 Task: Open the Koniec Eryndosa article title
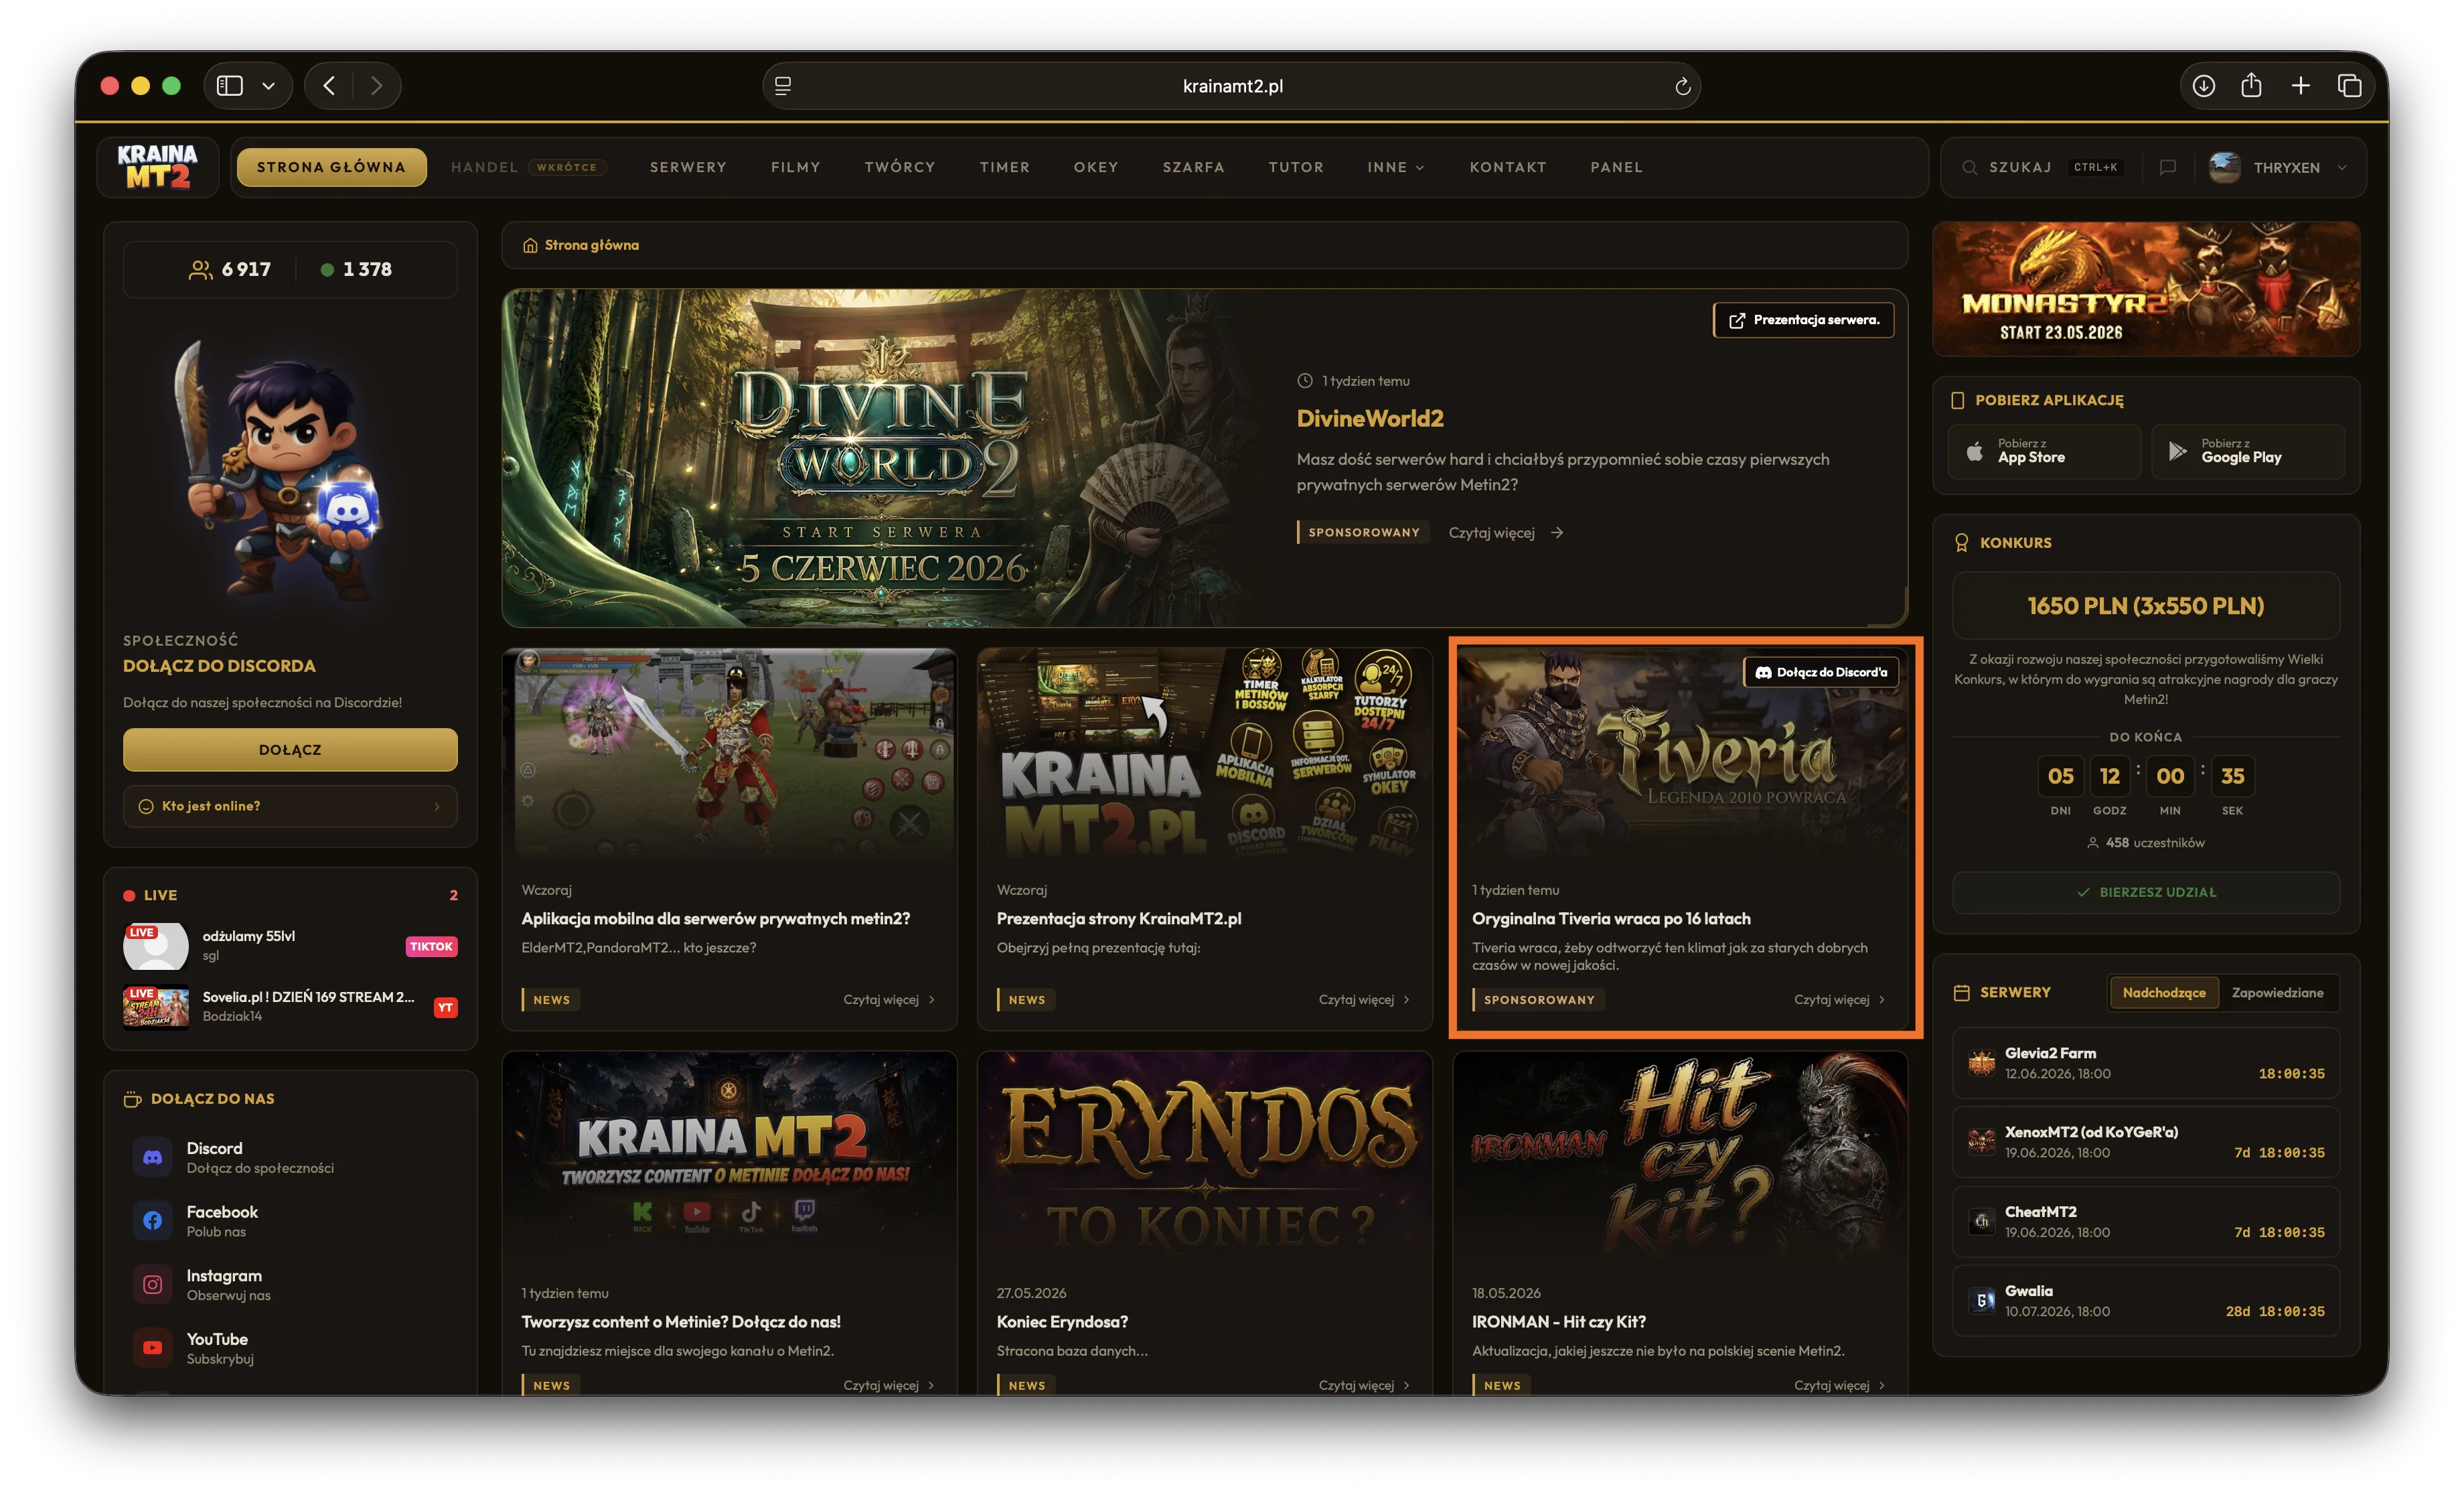tap(1062, 1322)
